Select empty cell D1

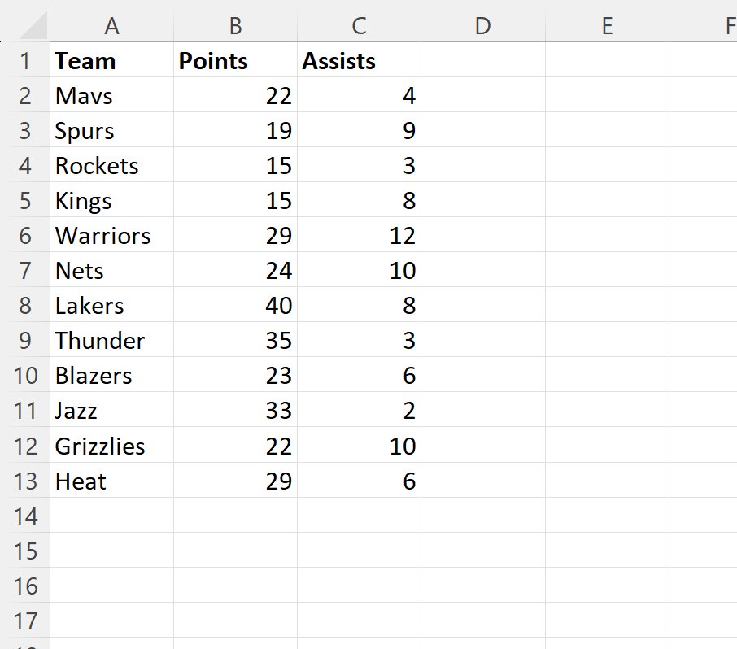tap(482, 61)
